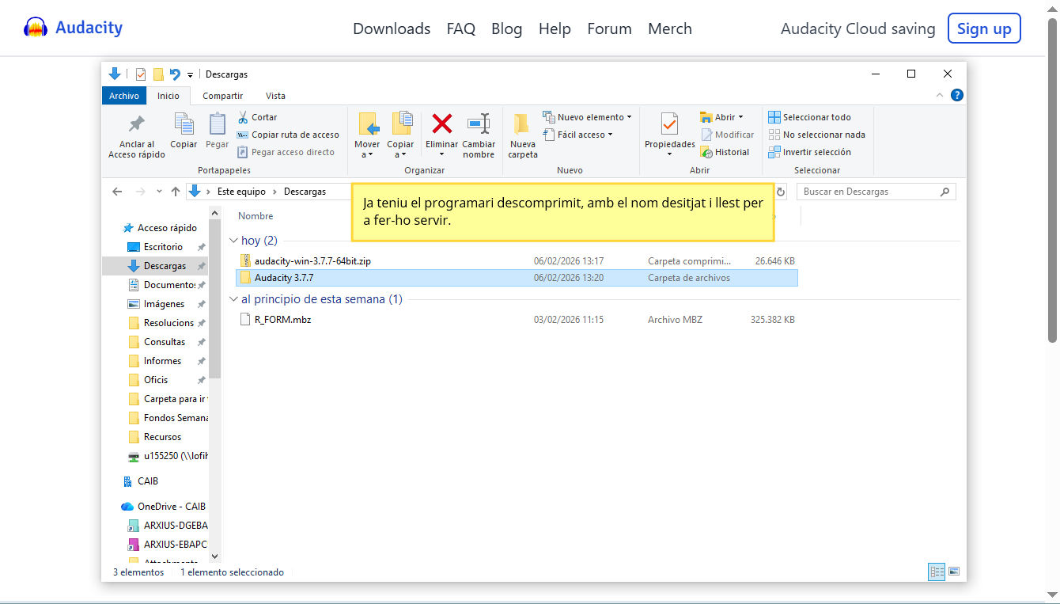
Task: Open the Vista ribbon tab
Action: click(275, 96)
